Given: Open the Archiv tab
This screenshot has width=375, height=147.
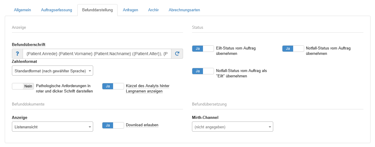Looking at the screenshot, I should coord(153,10).
